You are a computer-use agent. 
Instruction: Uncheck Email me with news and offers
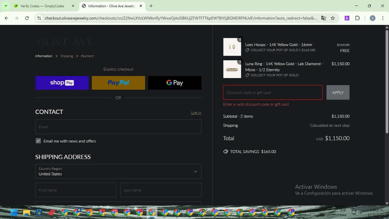[x=38, y=141]
